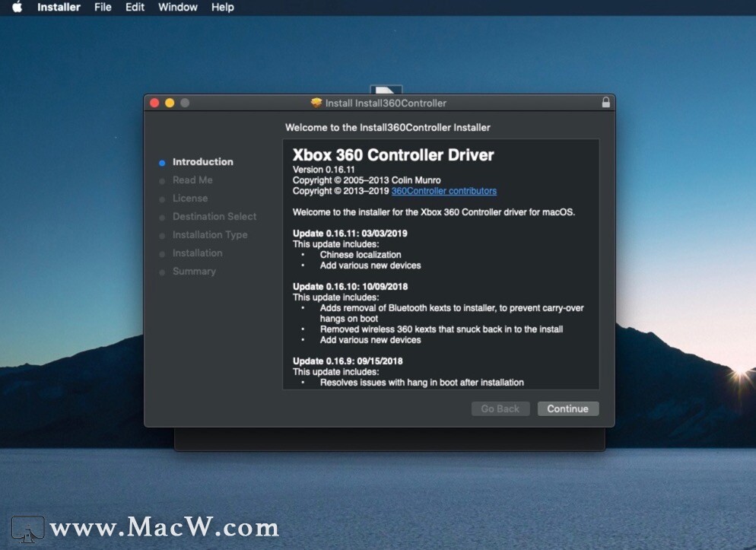Open the Apple menu

17,8
